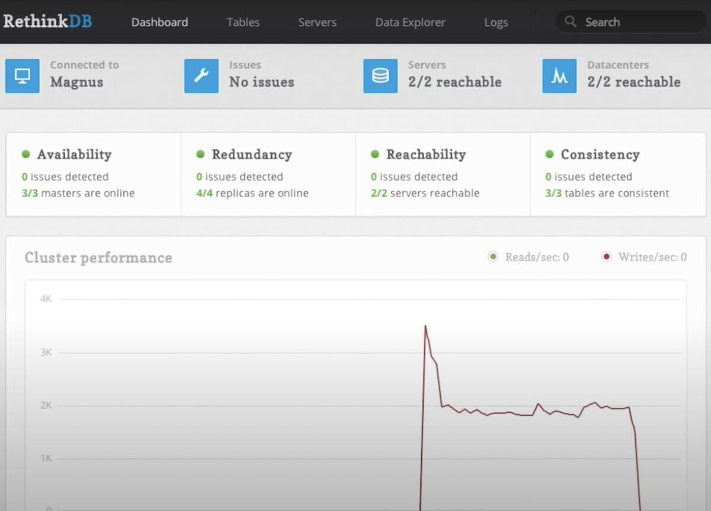Screen dimensions: 711x511
Task: Open the Tables tab
Action: [x=243, y=23]
